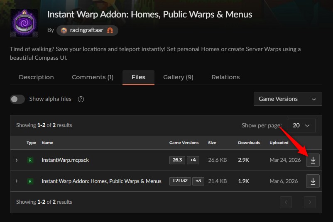Select the Files tab
This screenshot has height=222, width=333.
pyautogui.click(x=138, y=77)
